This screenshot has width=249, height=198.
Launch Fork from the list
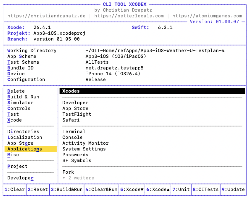coord(68,172)
